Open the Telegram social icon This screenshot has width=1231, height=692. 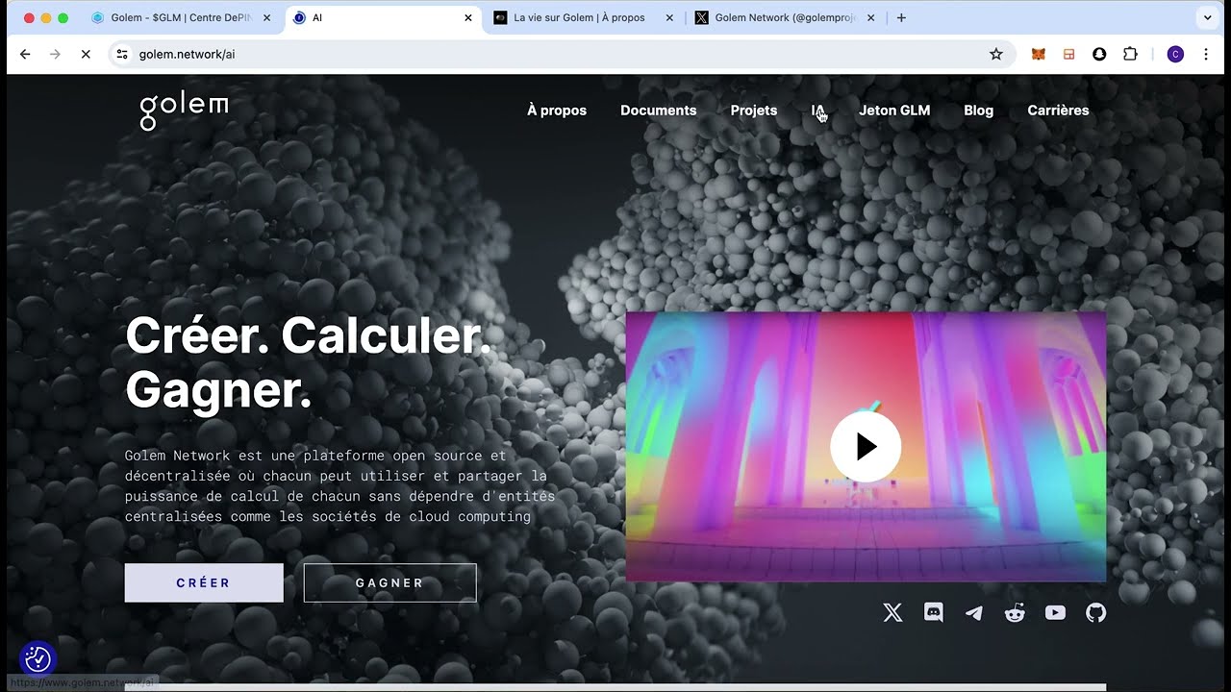(x=974, y=612)
